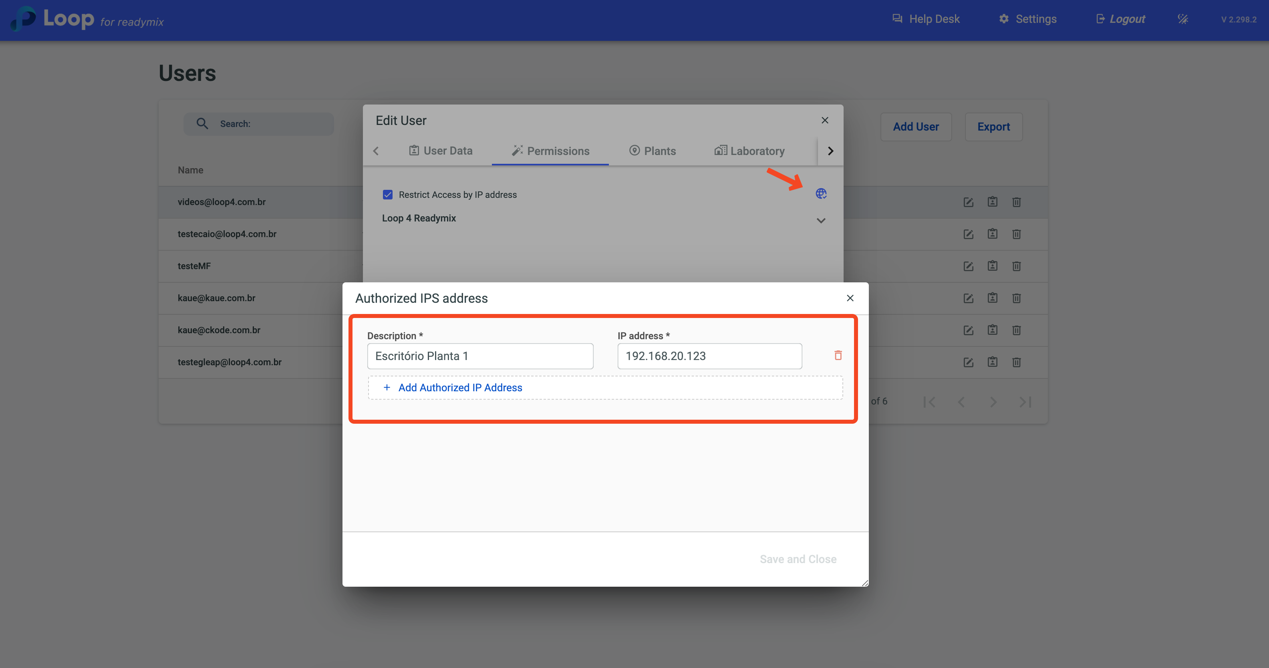Open the Laboratory tab
The height and width of the screenshot is (668, 1269).
[749, 151]
